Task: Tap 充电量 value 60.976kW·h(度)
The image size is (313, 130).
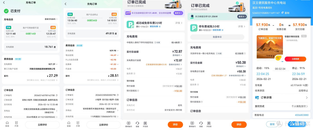Action: [299, 85]
